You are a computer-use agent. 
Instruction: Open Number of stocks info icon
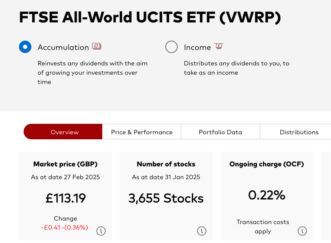202,231
